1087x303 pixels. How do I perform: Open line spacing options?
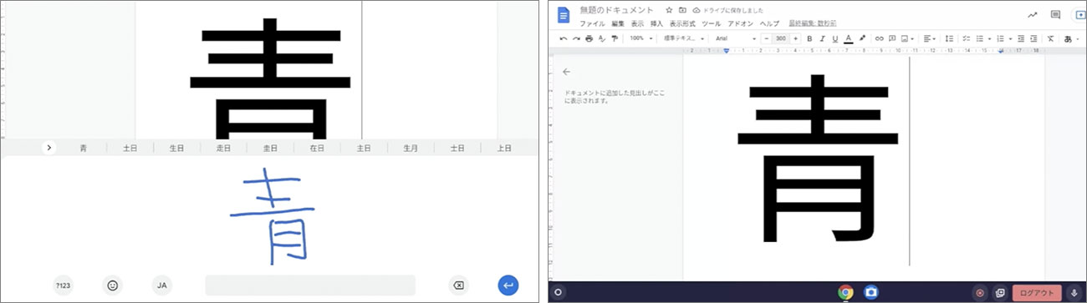[949, 38]
